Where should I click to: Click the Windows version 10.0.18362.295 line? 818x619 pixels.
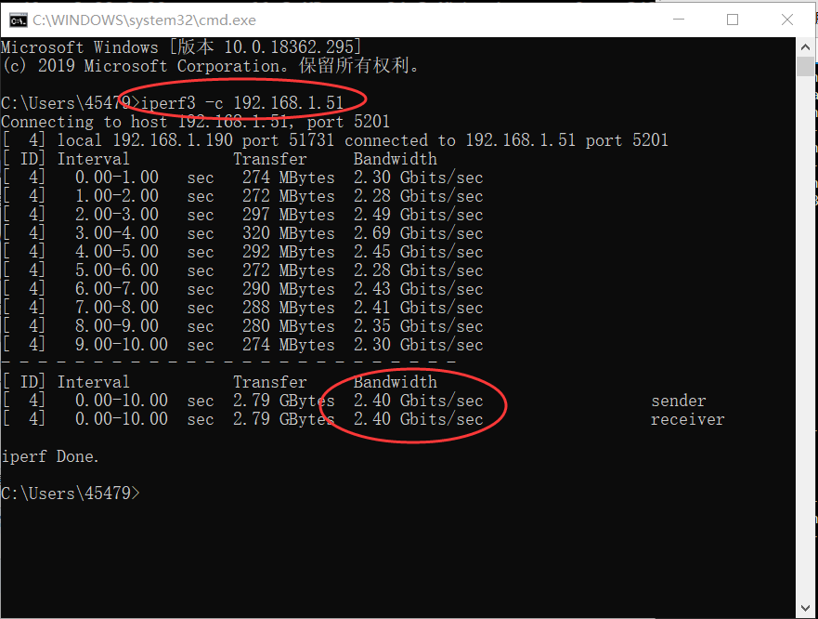[x=181, y=47]
